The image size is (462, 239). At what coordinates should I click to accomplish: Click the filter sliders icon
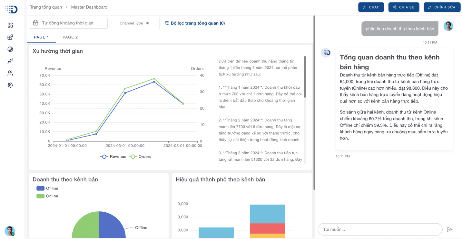pos(167,23)
